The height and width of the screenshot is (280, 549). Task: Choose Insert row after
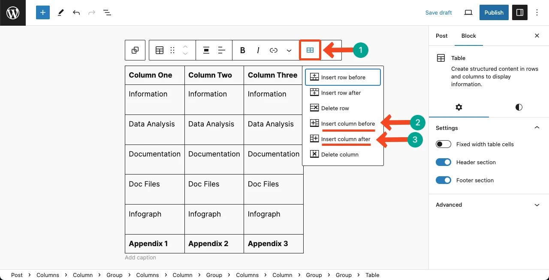pos(343,93)
